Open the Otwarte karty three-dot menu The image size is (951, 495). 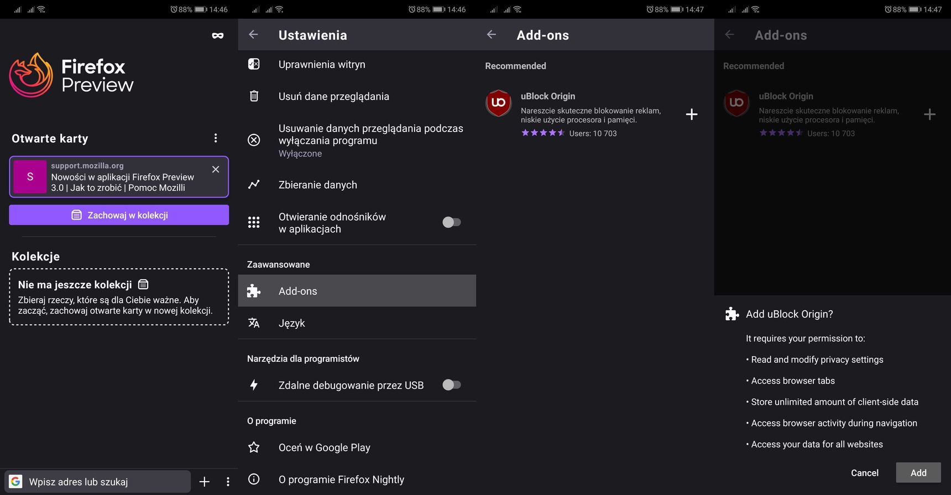(x=216, y=138)
